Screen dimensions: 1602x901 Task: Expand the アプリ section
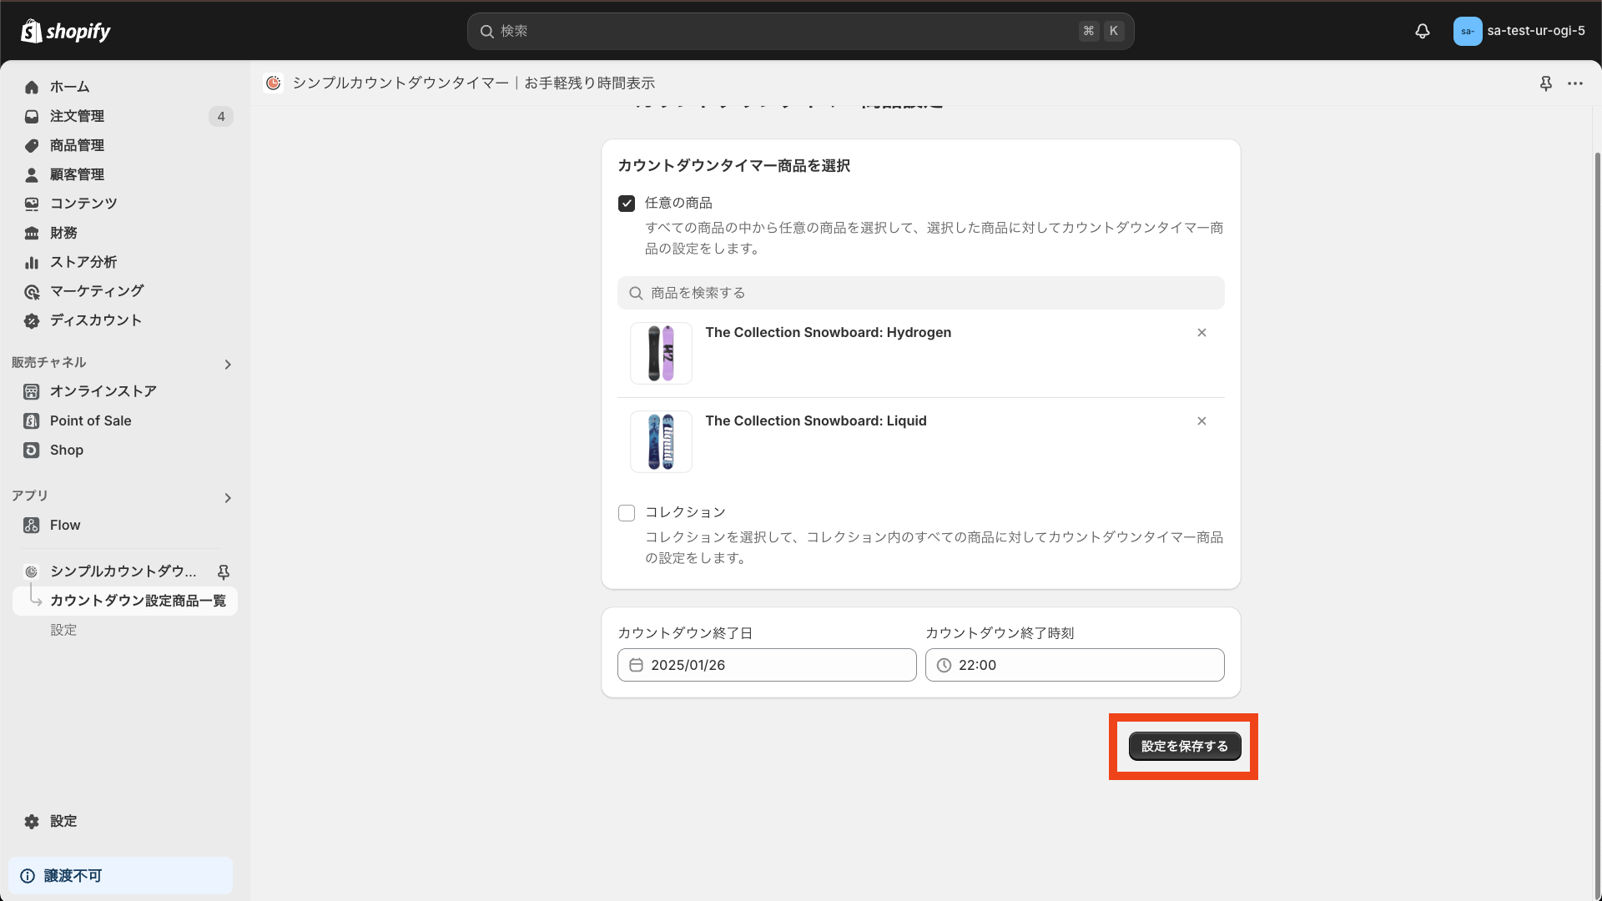227,498
